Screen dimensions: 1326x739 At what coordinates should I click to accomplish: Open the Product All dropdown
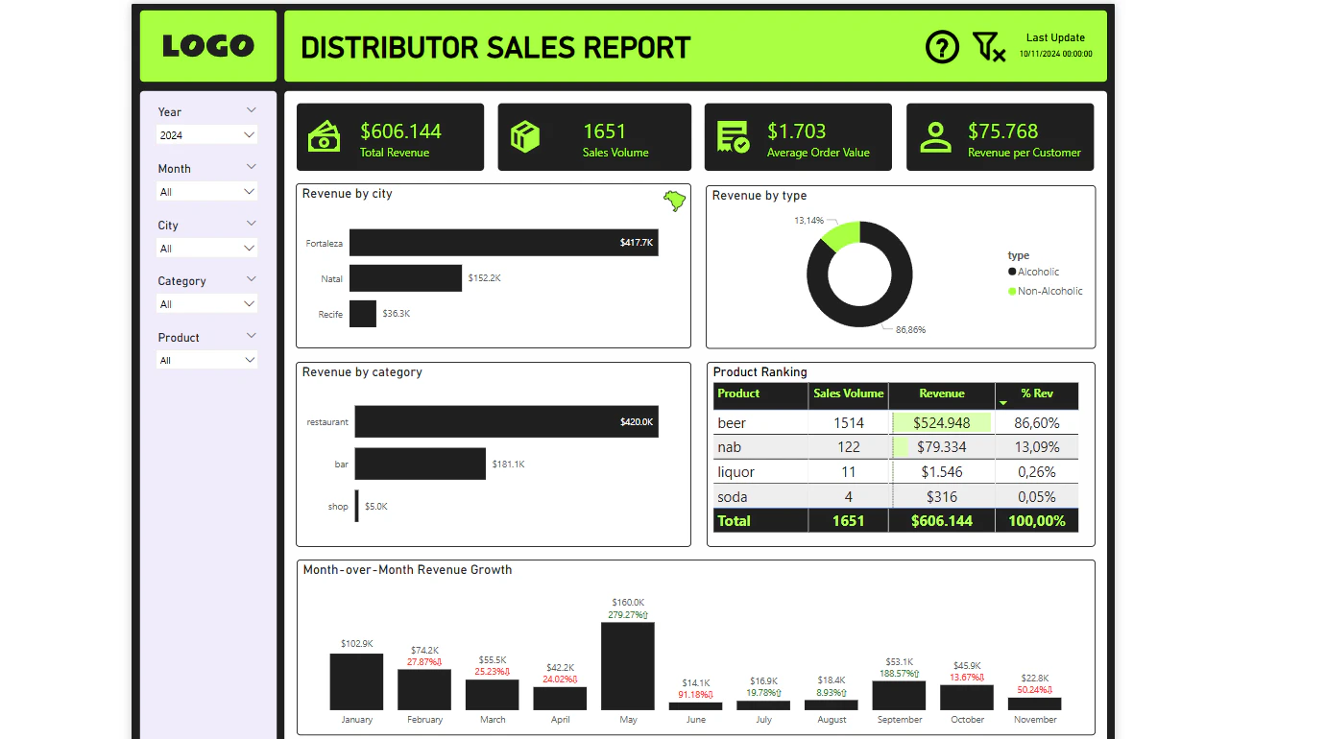coord(206,361)
